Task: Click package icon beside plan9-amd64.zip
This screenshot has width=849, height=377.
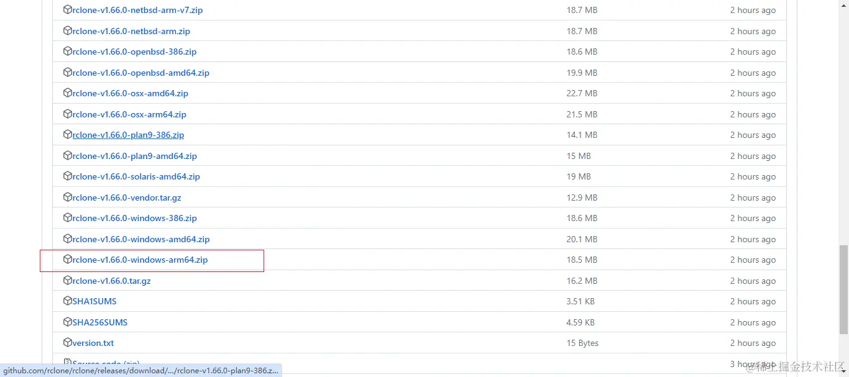Action: click(68, 155)
